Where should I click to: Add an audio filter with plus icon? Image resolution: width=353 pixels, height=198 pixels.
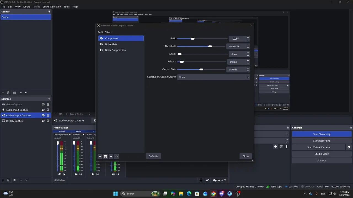point(100,156)
